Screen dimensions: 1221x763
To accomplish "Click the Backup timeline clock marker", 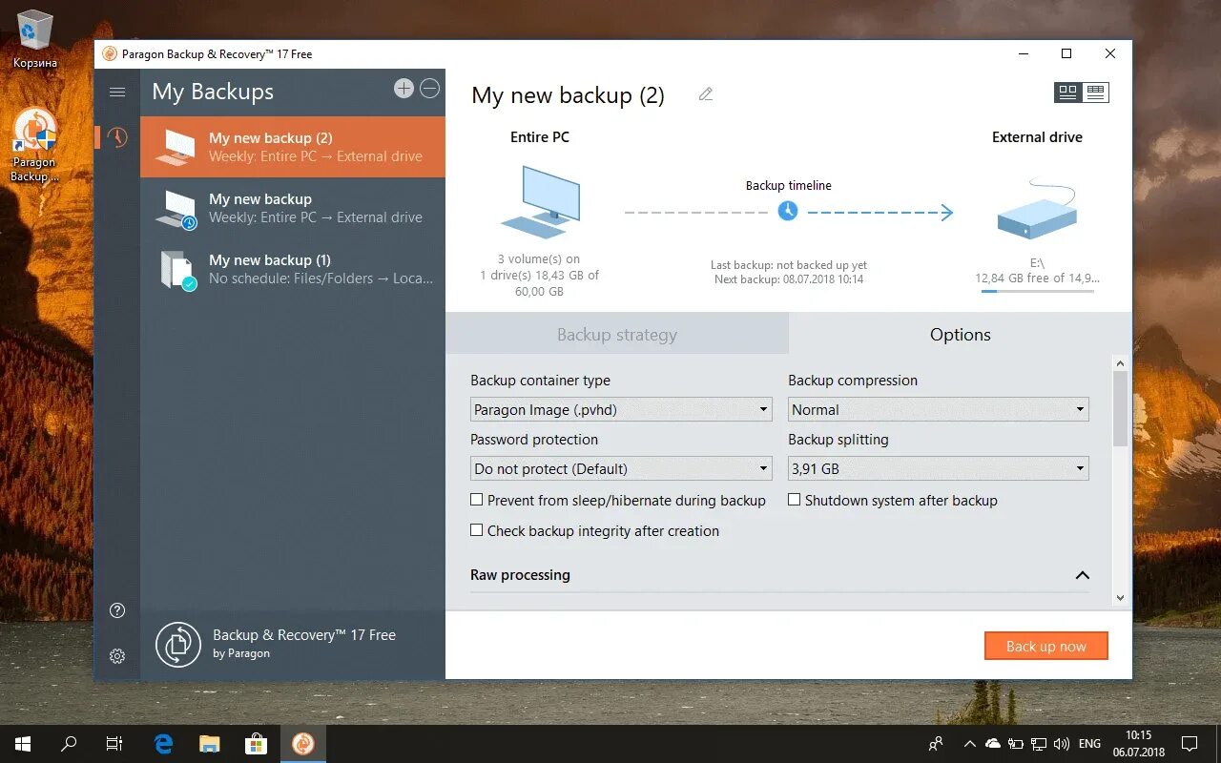I will (788, 211).
